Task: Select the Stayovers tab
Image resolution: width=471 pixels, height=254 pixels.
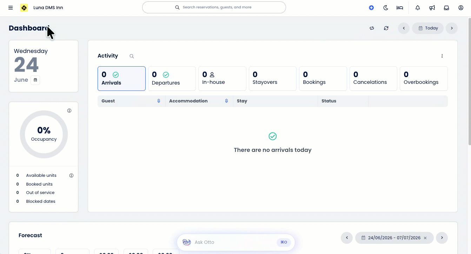Action: [273, 79]
